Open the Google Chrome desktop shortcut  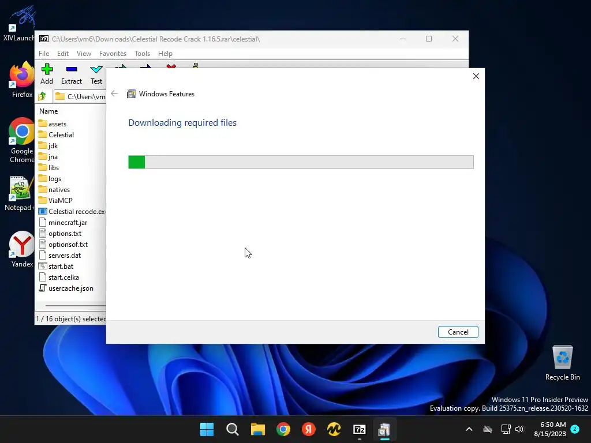click(21, 140)
